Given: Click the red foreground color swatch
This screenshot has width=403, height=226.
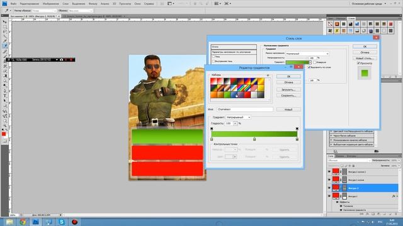Looking at the screenshot, I should click(4, 134).
